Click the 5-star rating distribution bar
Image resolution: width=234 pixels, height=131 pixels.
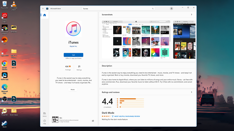click(132, 99)
